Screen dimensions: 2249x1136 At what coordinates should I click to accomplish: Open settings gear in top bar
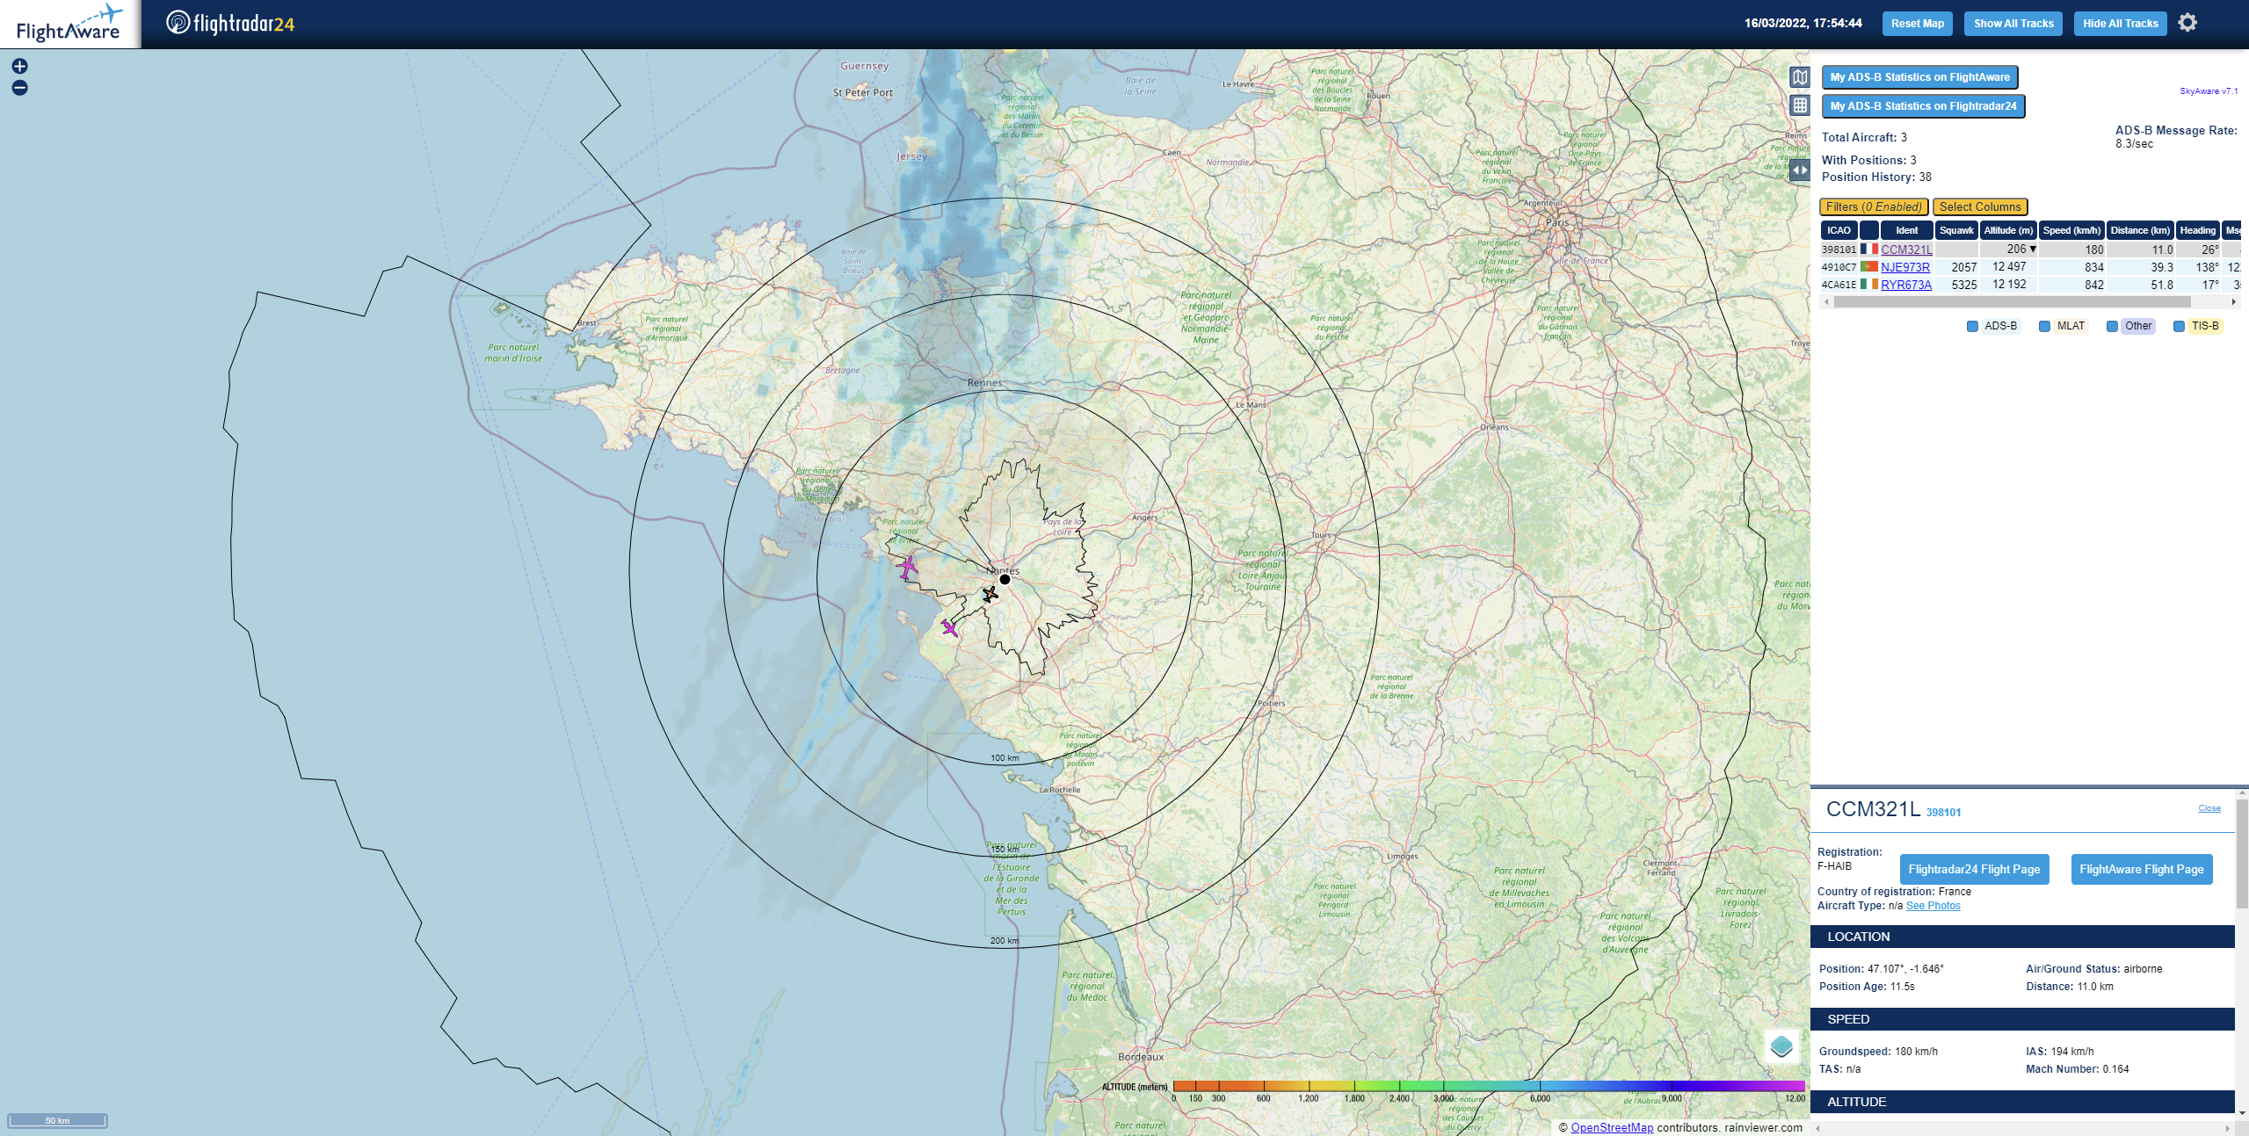click(2187, 23)
